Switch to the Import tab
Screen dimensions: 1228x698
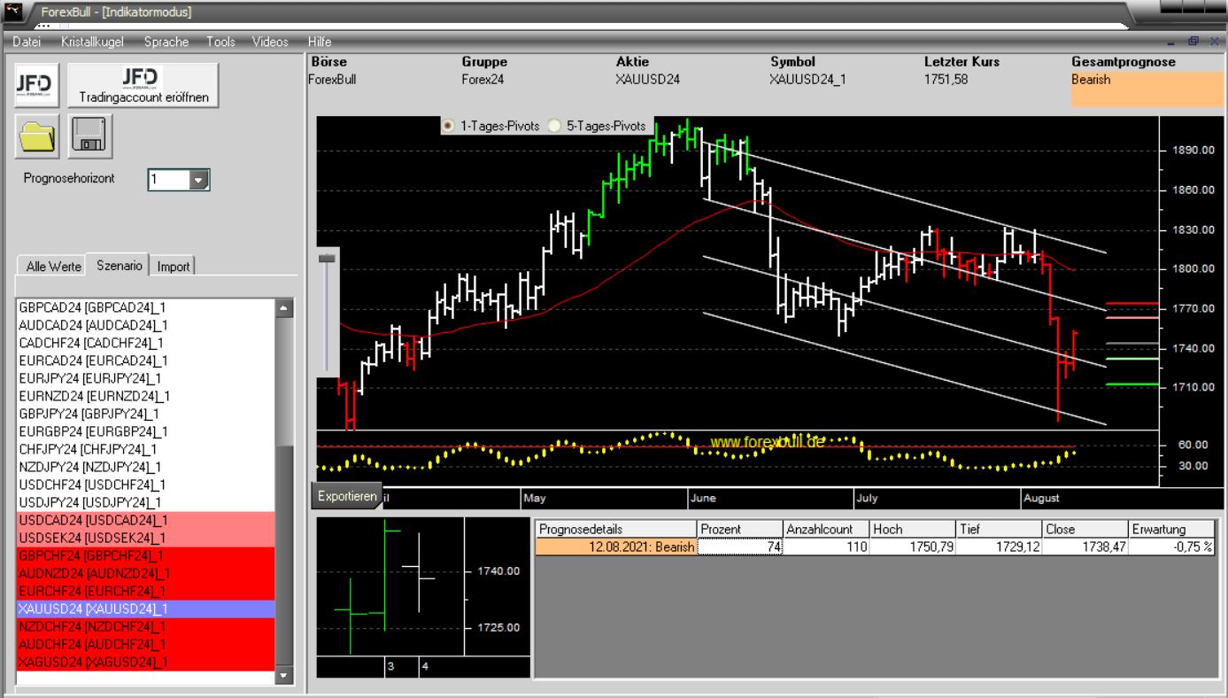pyautogui.click(x=173, y=266)
